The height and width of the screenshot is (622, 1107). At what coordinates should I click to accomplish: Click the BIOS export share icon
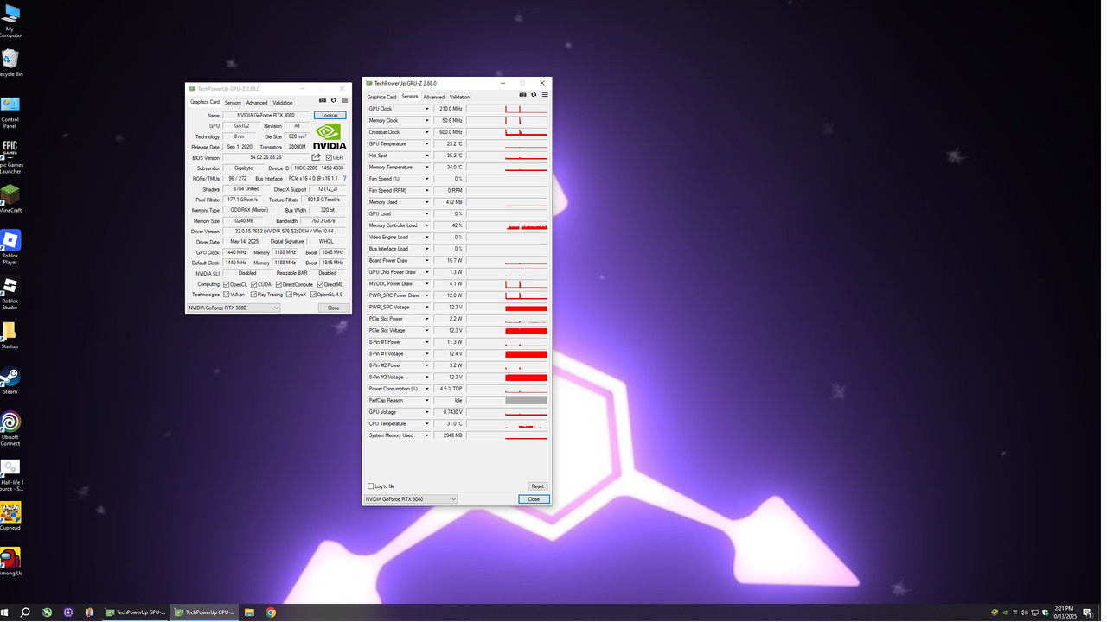[x=317, y=157]
